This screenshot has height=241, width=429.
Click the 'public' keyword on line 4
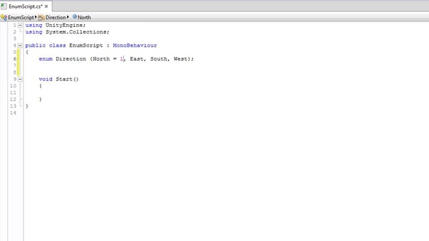coord(36,46)
